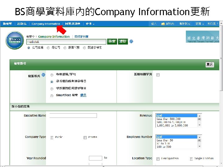This screenshot has width=223, height=167.
Task: Click the search box containing mediatek
Action: [x=66, y=42]
